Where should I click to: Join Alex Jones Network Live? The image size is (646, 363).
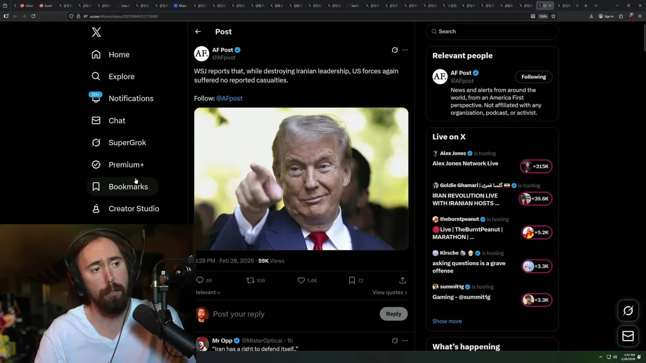coord(465,163)
